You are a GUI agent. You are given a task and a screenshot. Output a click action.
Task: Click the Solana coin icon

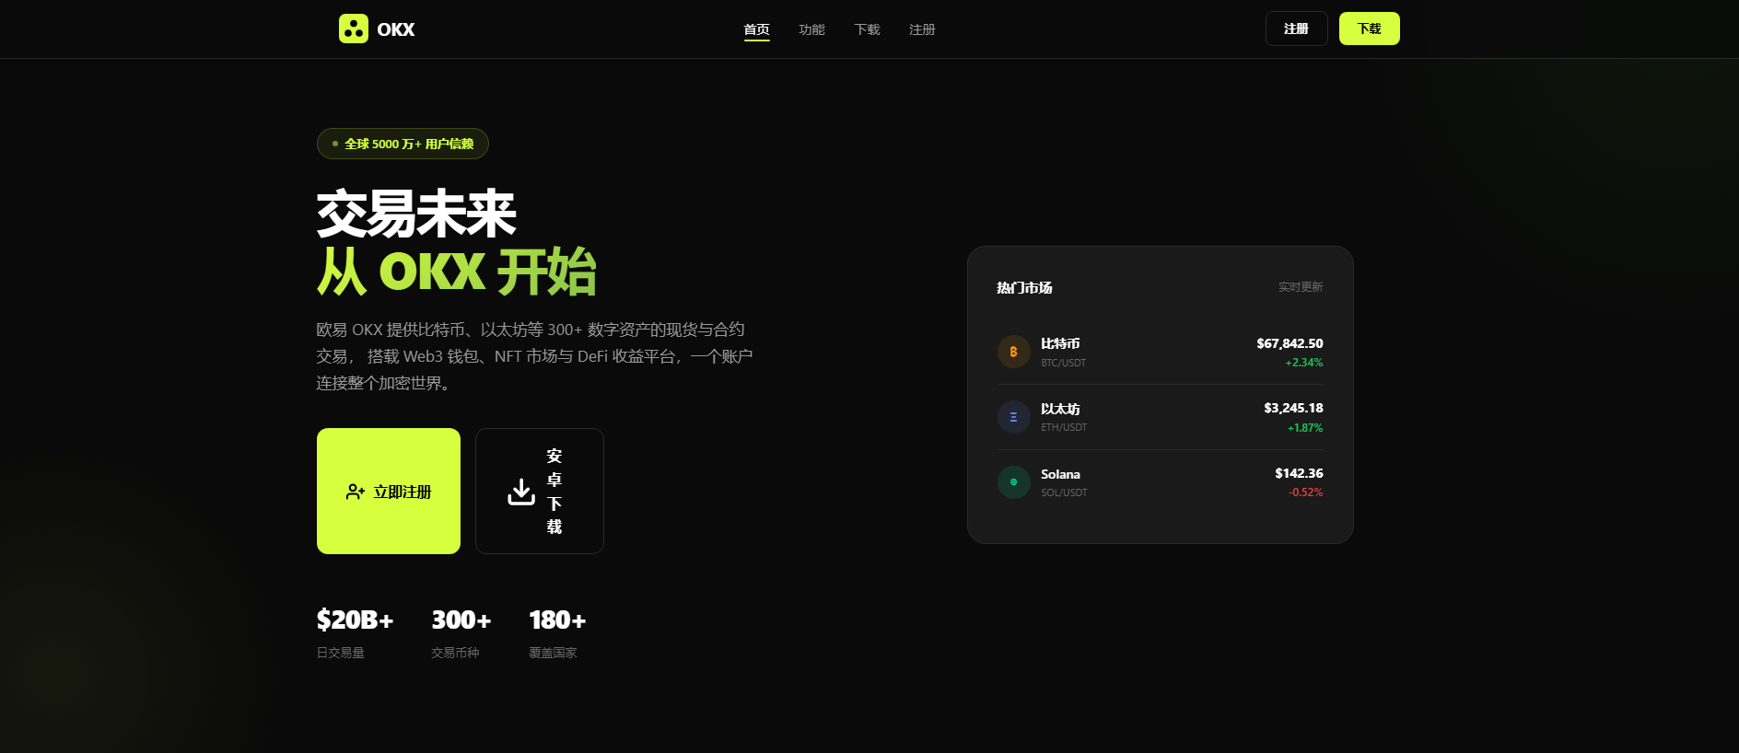point(1013,482)
